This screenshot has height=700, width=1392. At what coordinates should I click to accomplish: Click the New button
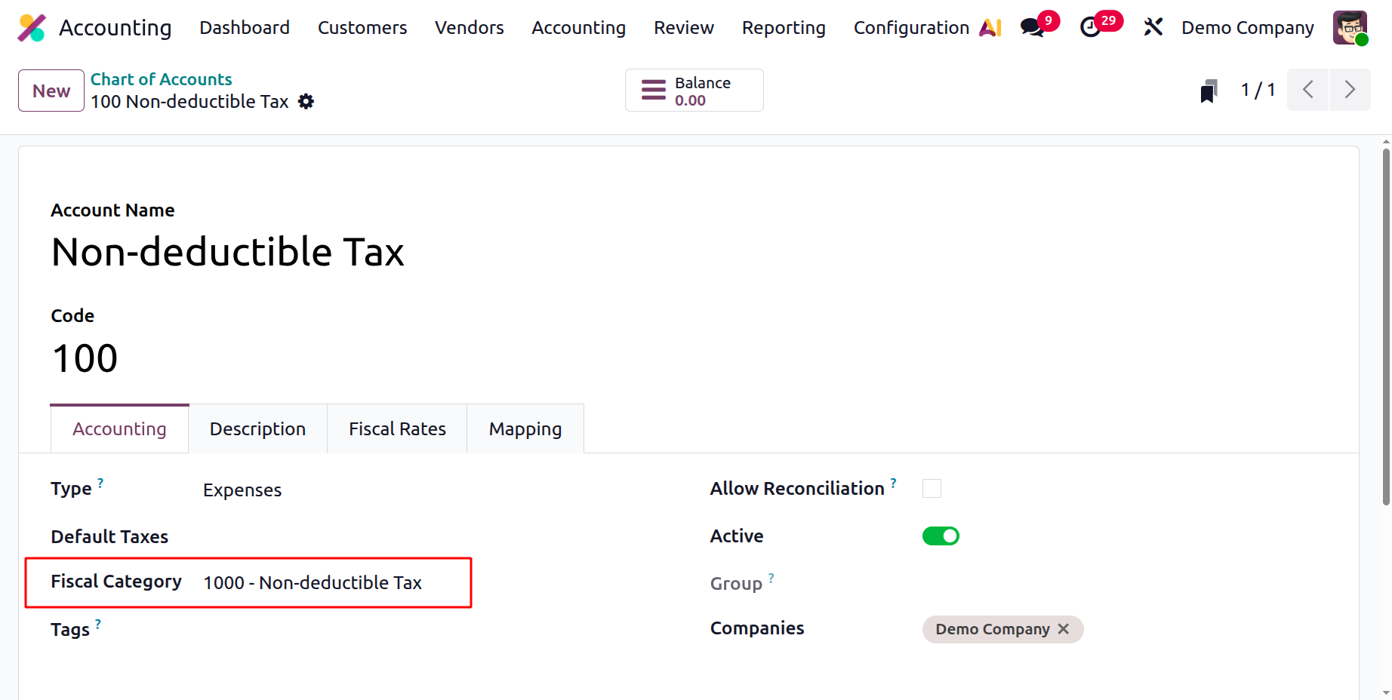51,91
